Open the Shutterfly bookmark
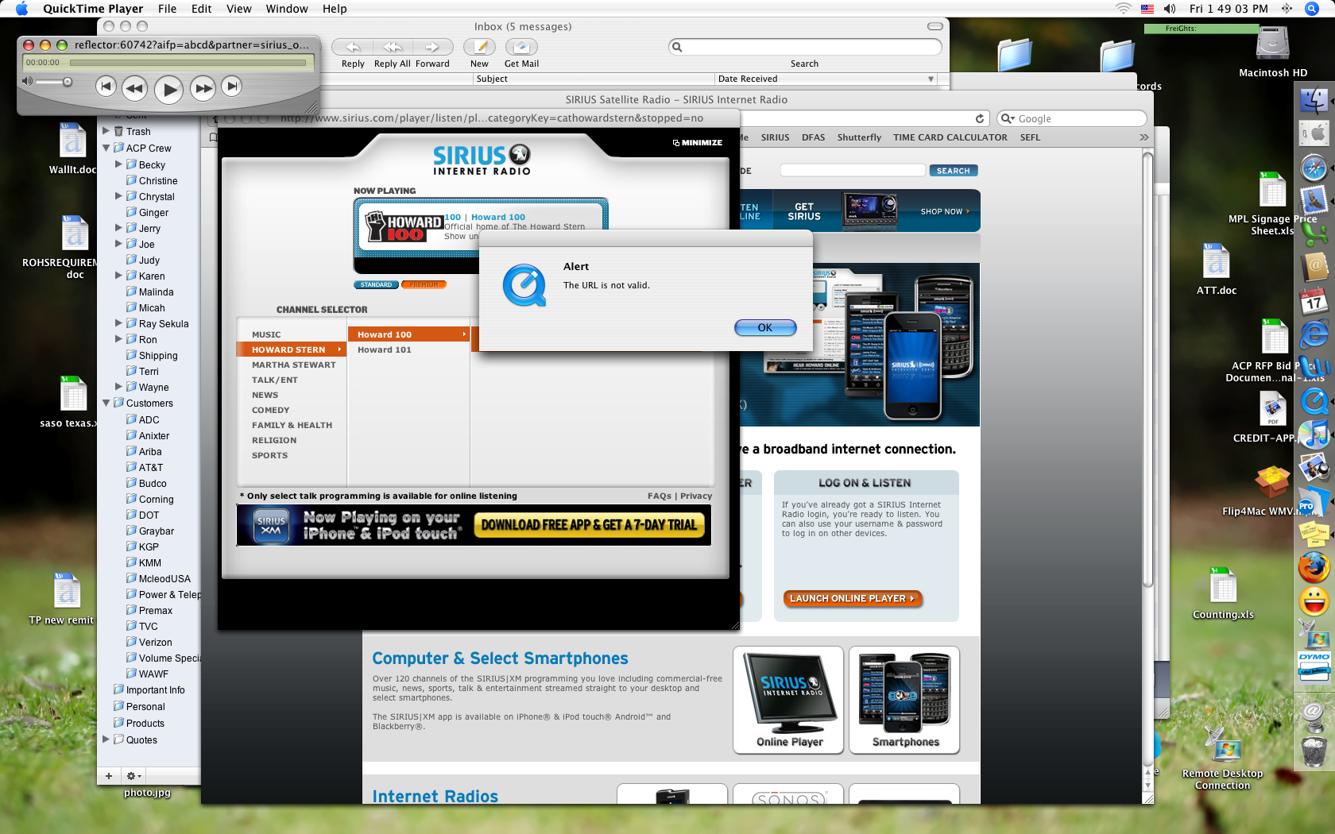The image size is (1335, 834). [x=859, y=137]
